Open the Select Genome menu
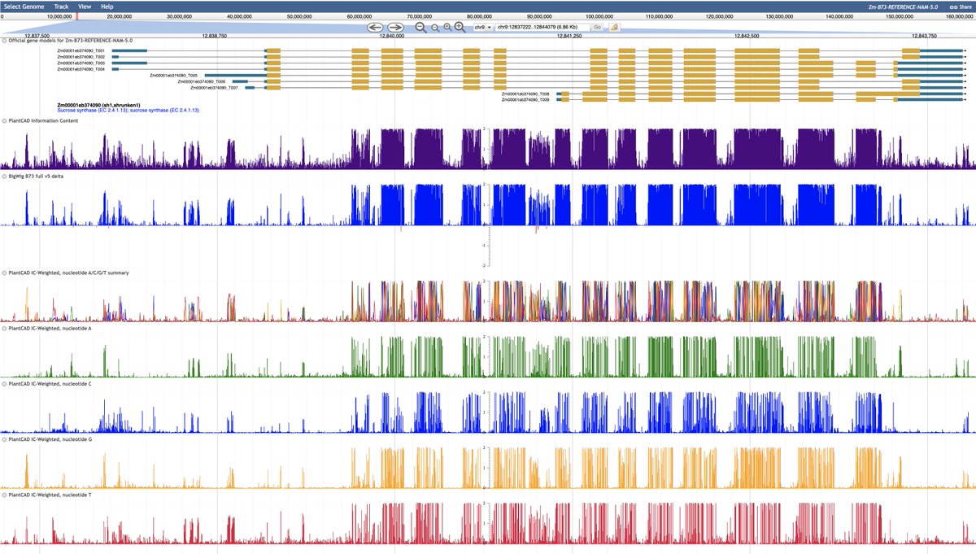 point(24,6)
